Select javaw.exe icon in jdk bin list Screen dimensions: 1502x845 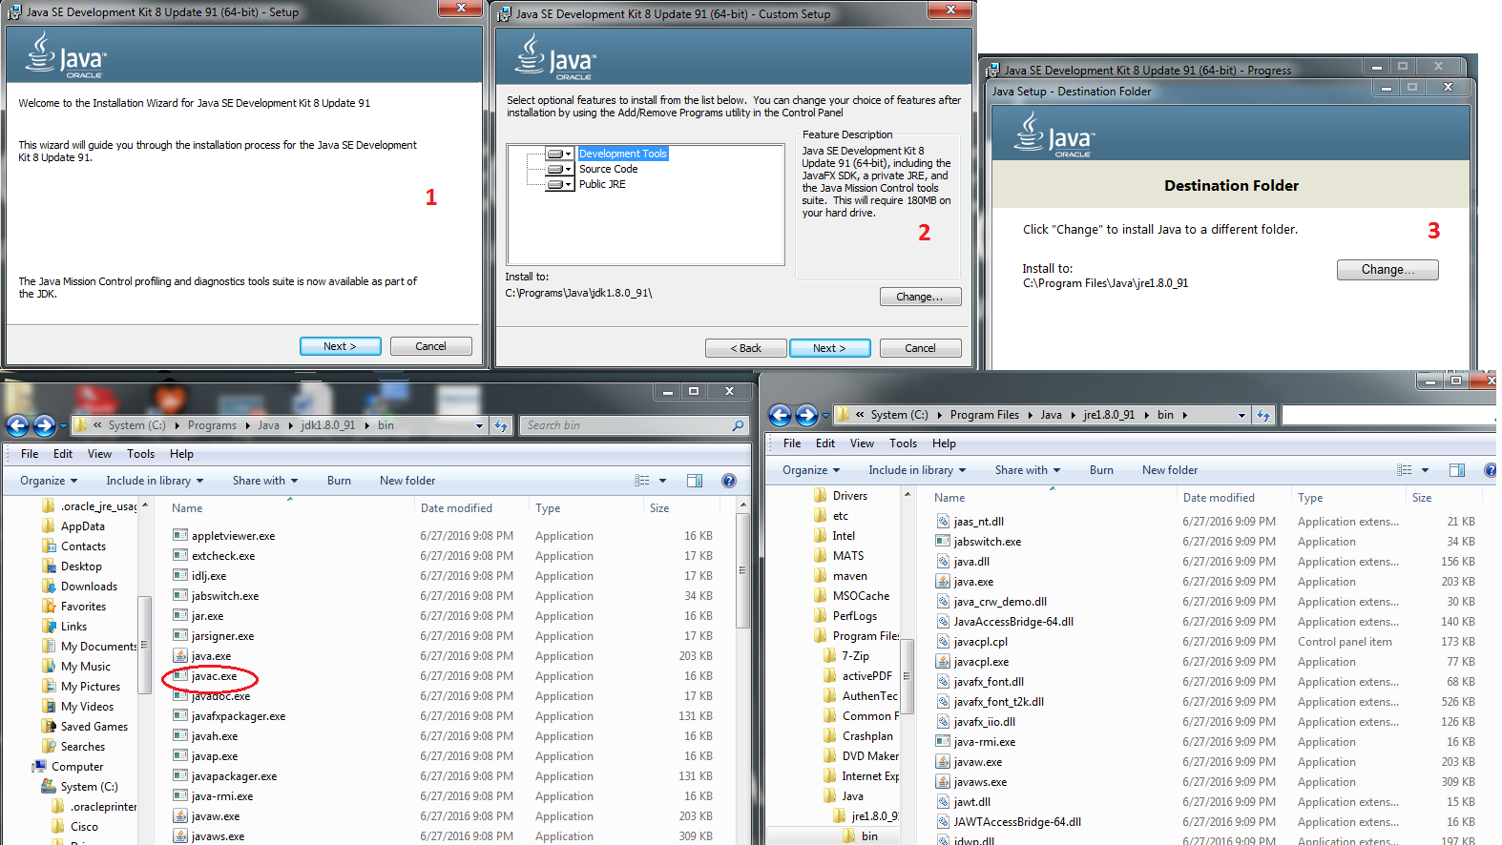(180, 816)
